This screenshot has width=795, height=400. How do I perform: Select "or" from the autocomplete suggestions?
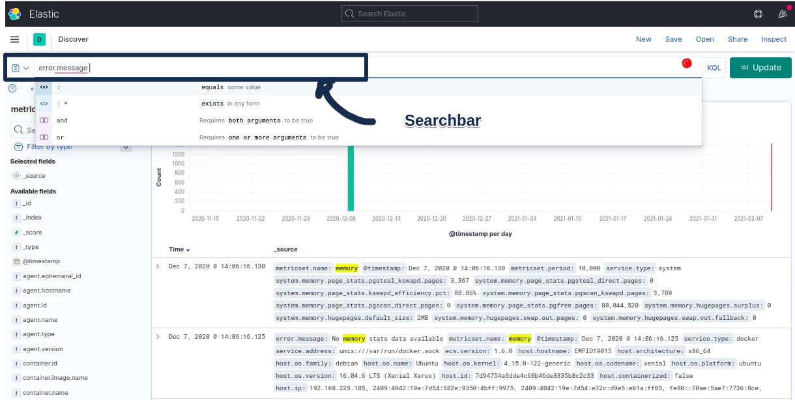[60, 137]
